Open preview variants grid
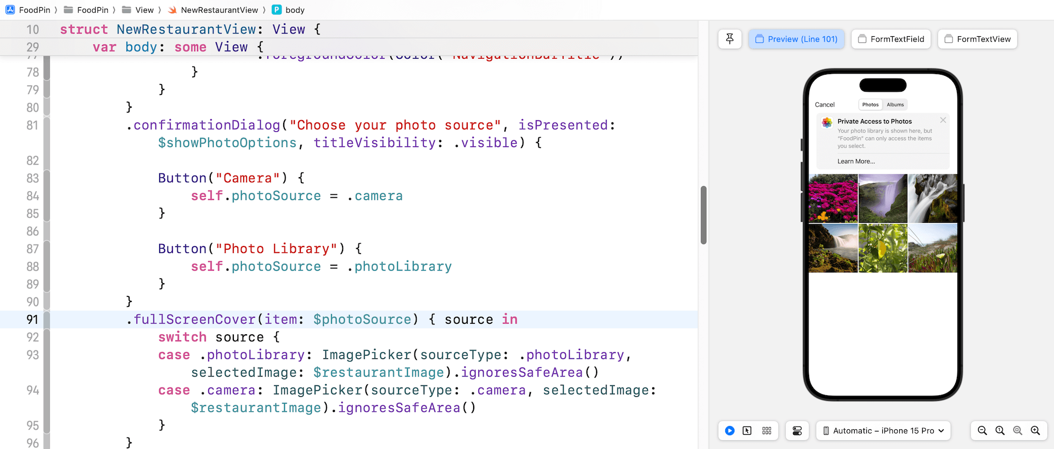Screen dimensions: 1054x449 (x=767, y=431)
